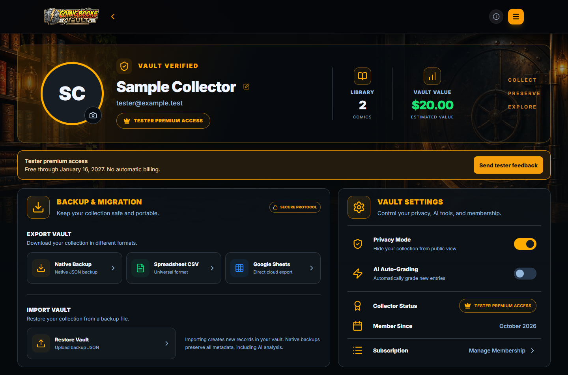Click the Vault Value bar chart icon
This screenshot has height=375, width=568.
pyautogui.click(x=432, y=76)
